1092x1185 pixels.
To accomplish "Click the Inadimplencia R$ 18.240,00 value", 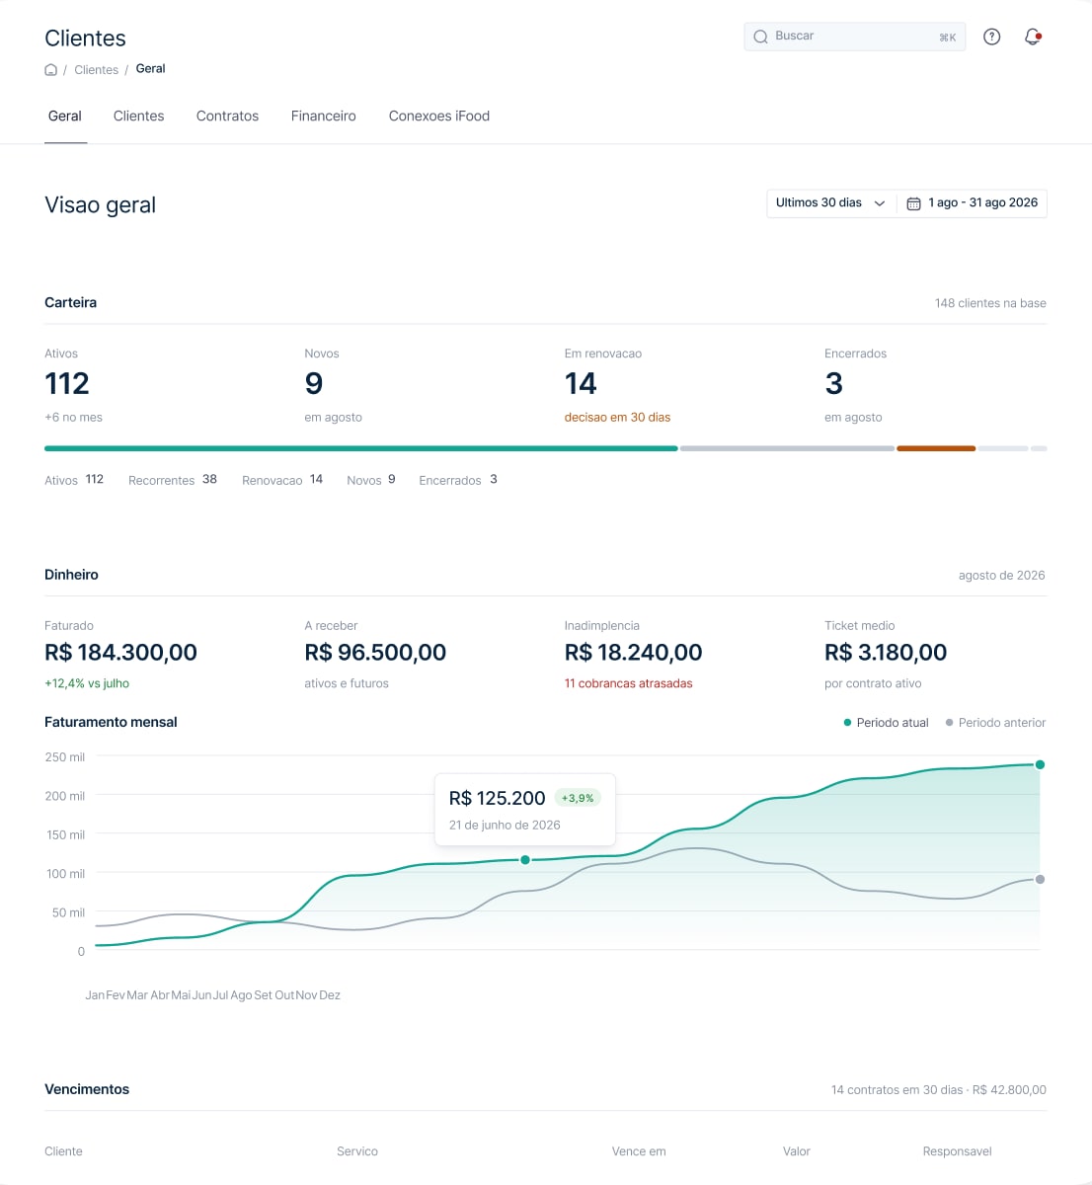I will pos(634,653).
